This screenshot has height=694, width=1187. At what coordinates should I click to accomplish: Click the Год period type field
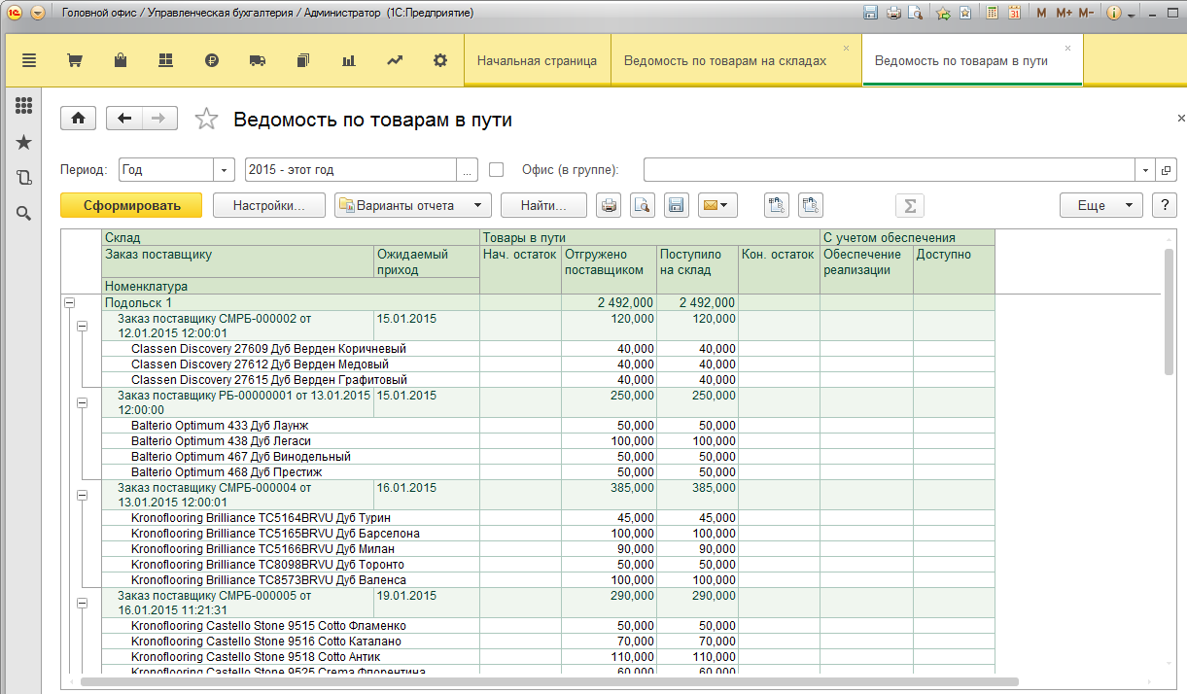click(165, 169)
